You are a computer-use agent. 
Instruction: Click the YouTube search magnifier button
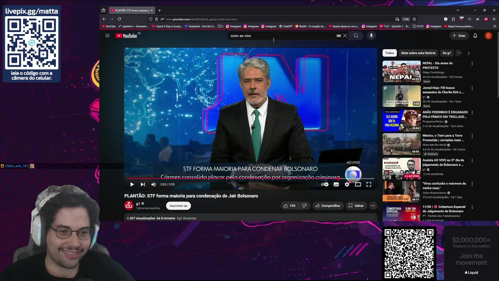[x=356, y=36]
